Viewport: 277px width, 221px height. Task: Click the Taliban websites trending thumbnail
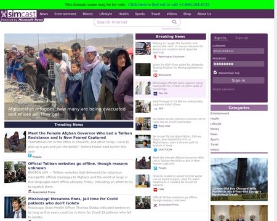click(15, 172)
